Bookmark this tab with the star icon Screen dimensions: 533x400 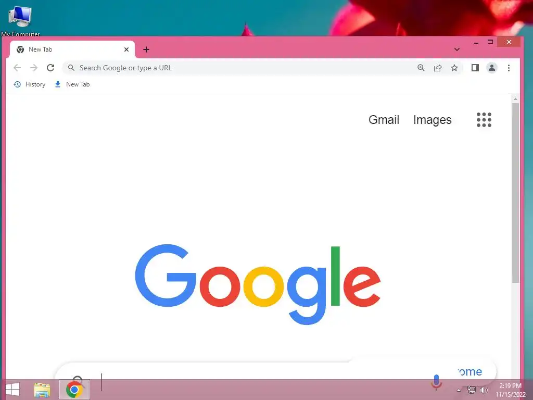pos(454,68)
